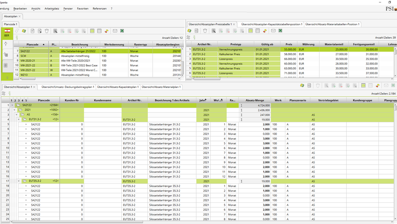Collapse the EUT31.3-2 group node
Viewport: 397px width, 224px height.
(x=19, y=119)
